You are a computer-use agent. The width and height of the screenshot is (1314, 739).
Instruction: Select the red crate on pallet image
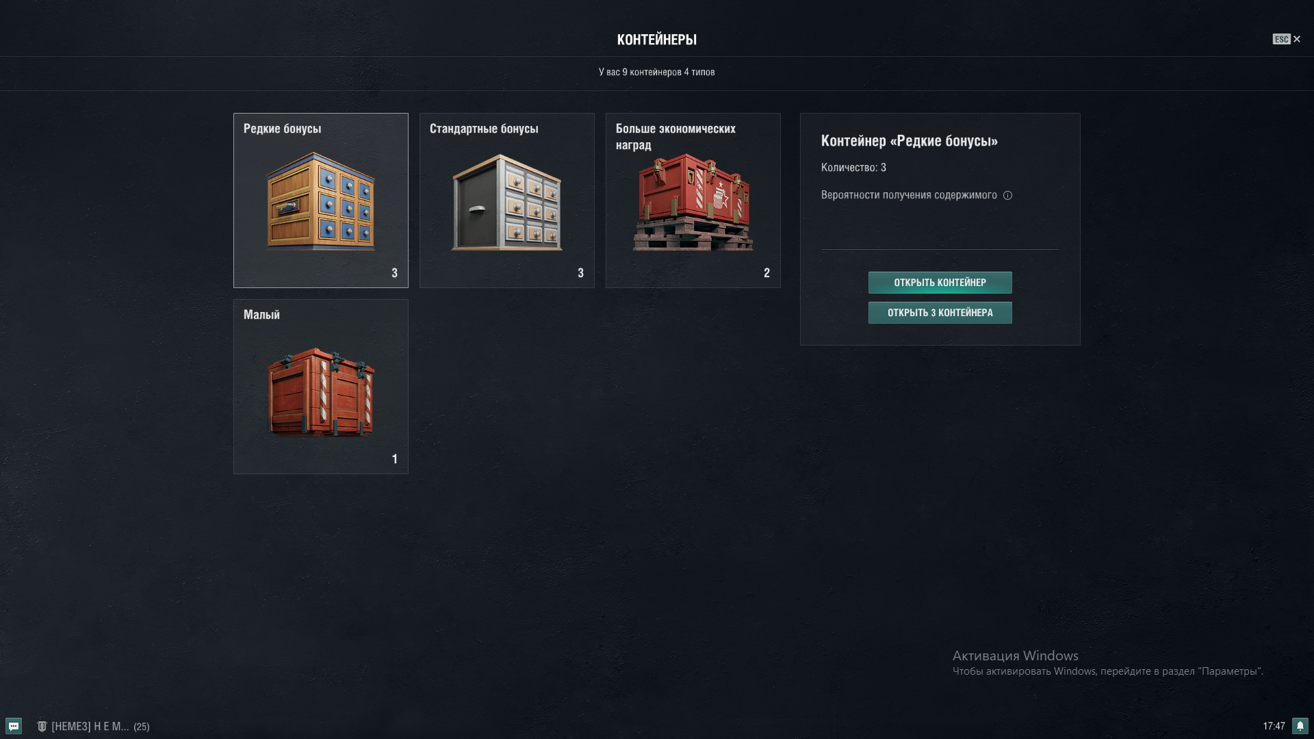pos(693,203)
